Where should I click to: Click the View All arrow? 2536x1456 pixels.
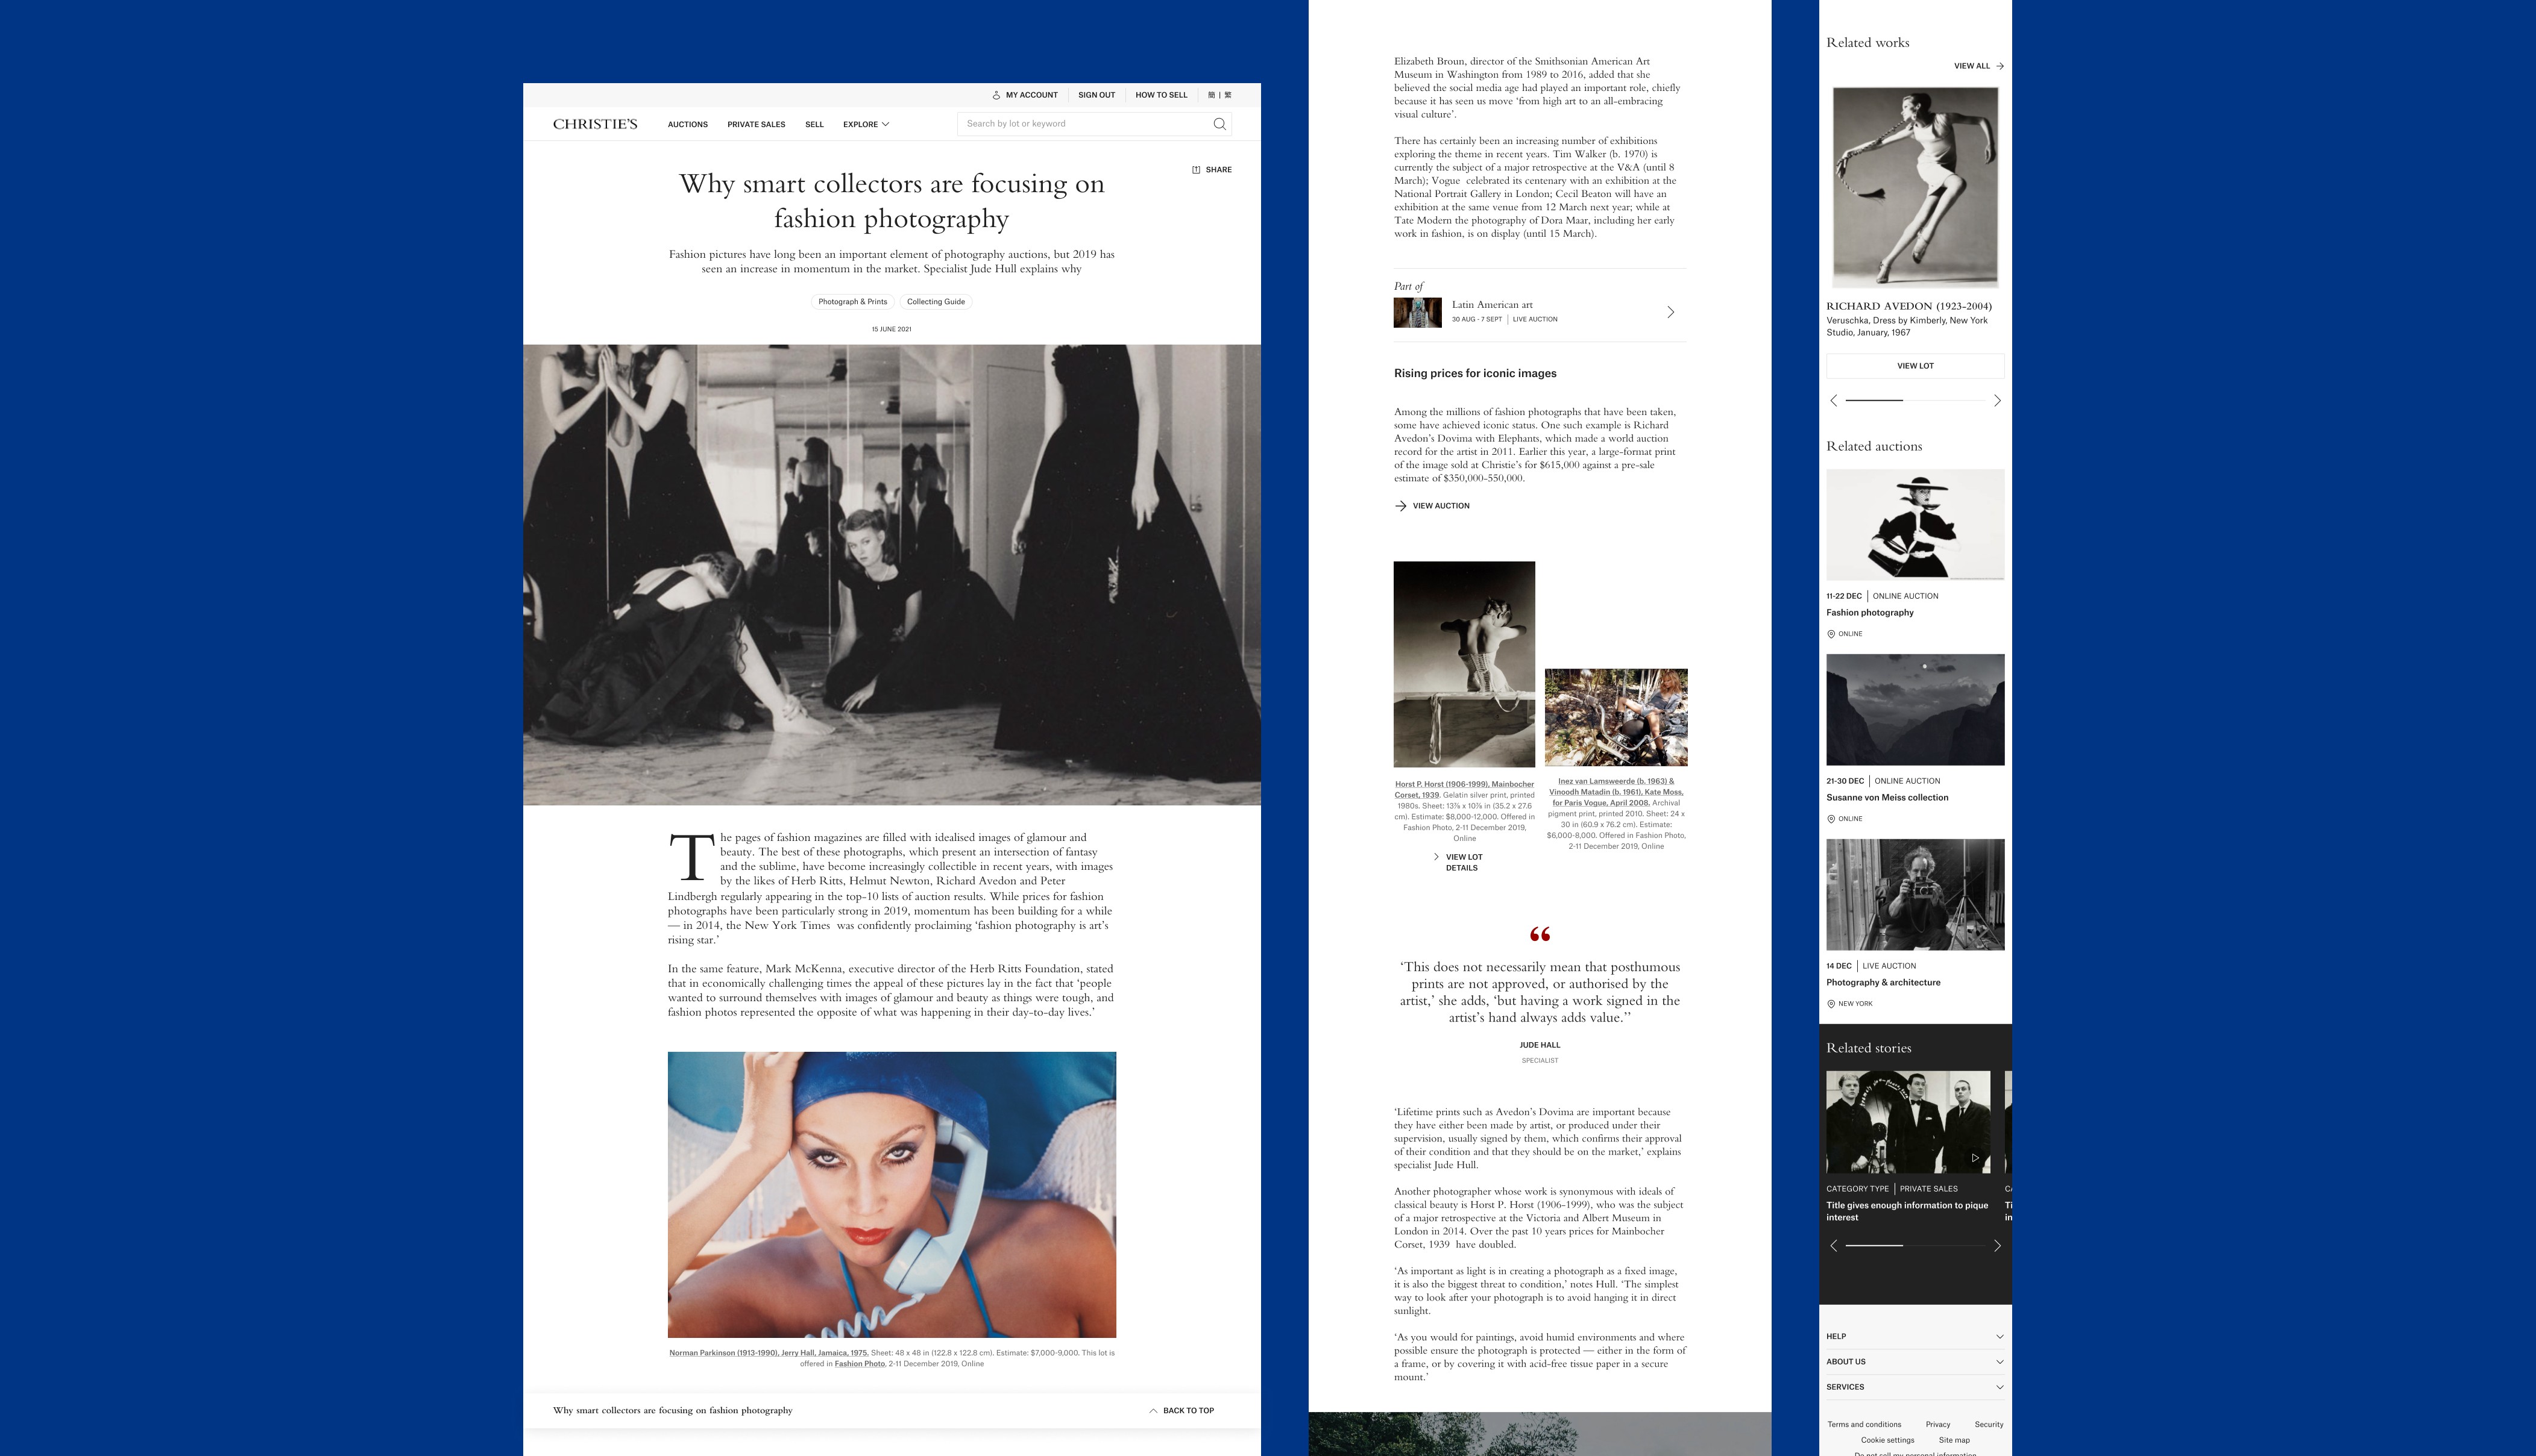[2000, 66]
